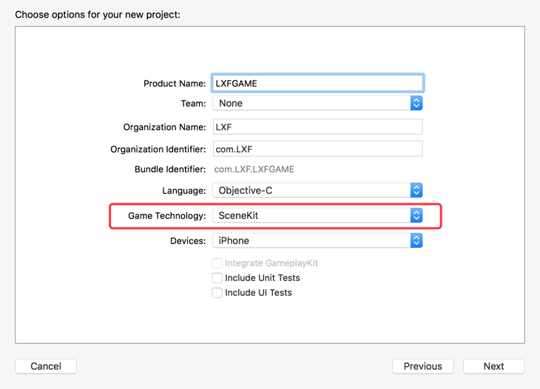The height and width of the screenshot is (389, 540).
Task: Open the Team dropdown menu
Action: 311,104
